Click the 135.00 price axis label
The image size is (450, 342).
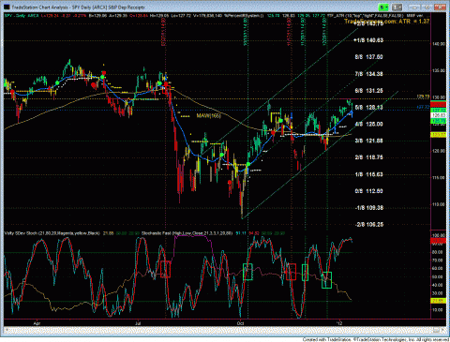(439, 70)
